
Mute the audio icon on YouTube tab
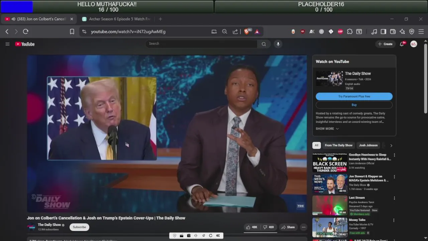(13, 19)
